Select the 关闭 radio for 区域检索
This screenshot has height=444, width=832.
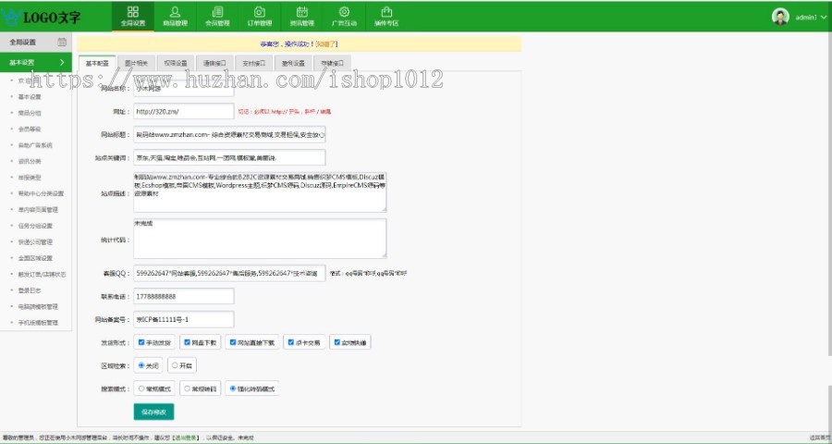tap(141, 365)
